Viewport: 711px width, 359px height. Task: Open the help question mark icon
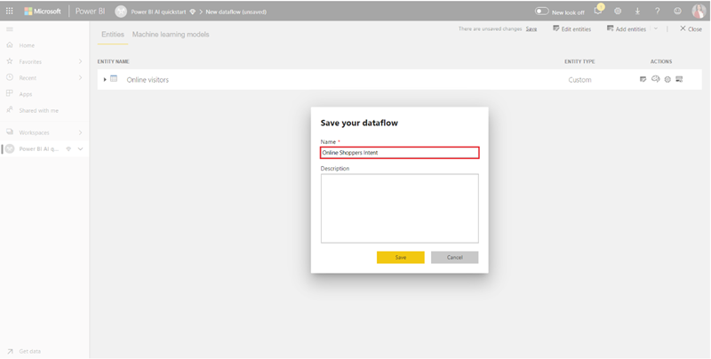pyautogui.click(x=657, y=12)
